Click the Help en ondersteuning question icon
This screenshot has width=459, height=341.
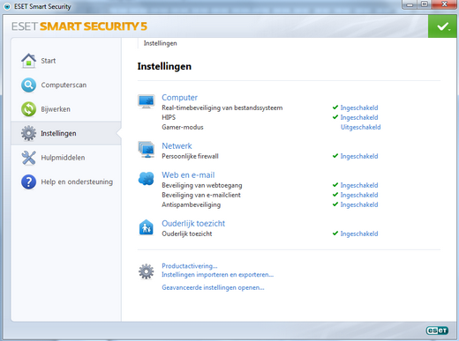click(28, 182)
